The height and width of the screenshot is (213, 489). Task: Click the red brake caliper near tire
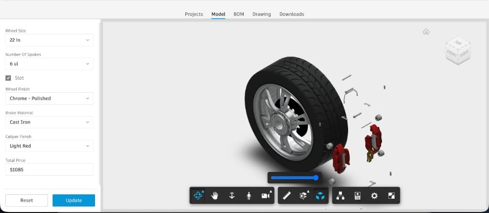point(341,159)
